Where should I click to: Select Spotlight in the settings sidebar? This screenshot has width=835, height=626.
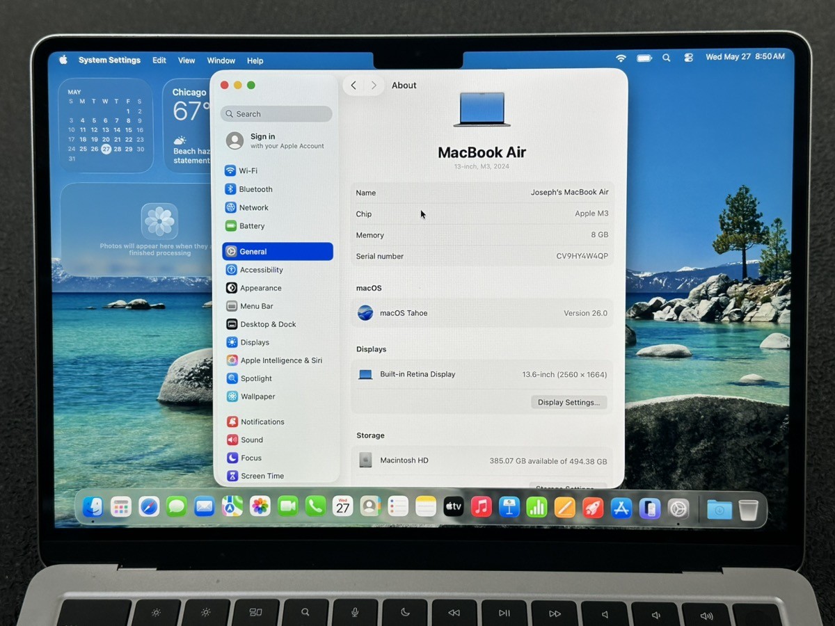coord(278,378)
